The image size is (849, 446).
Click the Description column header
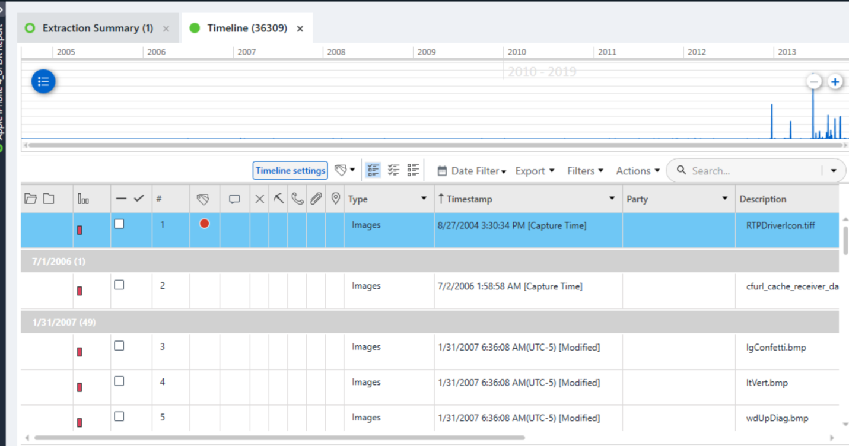[x=763, y=199]
